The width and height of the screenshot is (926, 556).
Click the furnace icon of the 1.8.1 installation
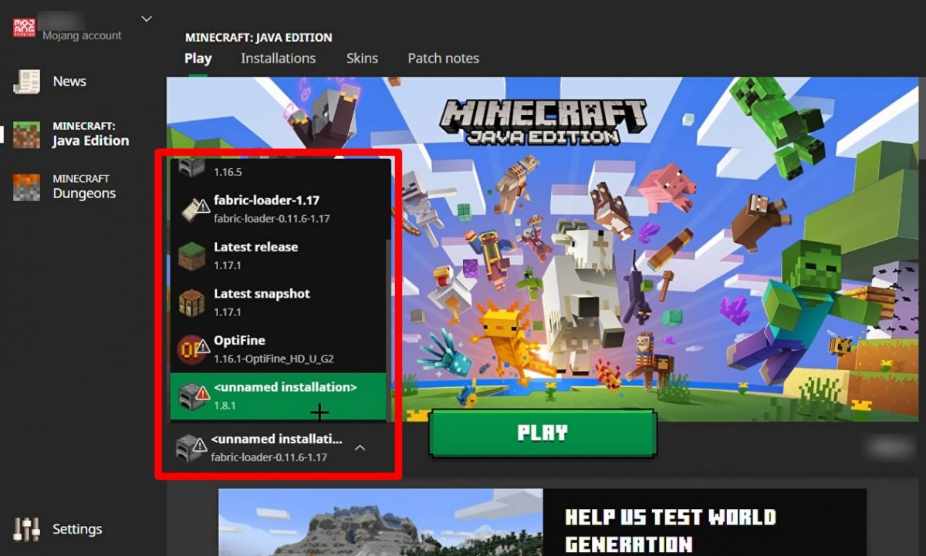[x=192, y=396]
